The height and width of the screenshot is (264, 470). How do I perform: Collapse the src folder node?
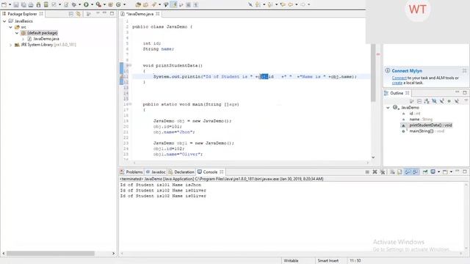[x=11, y=27]
